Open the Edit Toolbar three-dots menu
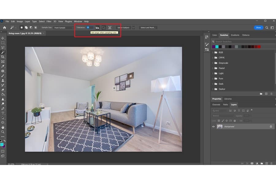This screenshot has width=276, height=184. click(3, 136)
